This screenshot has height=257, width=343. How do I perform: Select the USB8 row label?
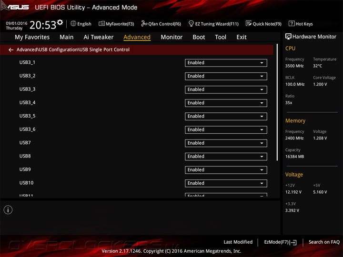point(25,156)
